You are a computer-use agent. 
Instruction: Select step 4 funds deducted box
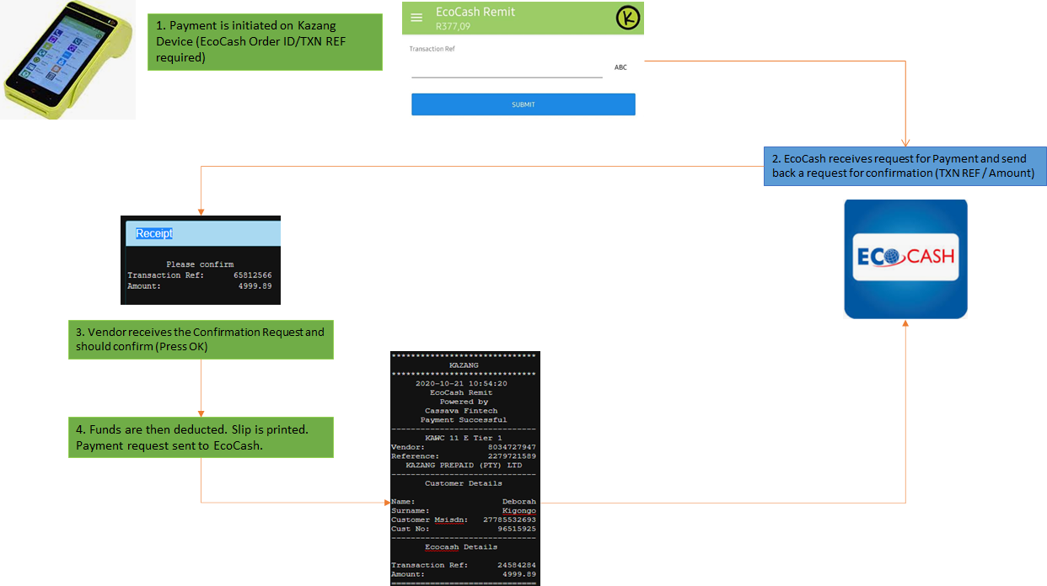tap(201, 437)
